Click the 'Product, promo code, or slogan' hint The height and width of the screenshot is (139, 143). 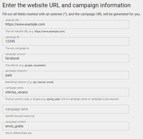(62, 99)
